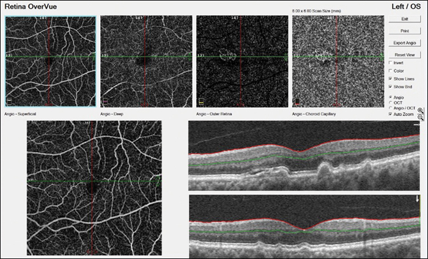Click the green line arrow handle on Choroid Capillary image
428x259 pixels.
point(382,57)
